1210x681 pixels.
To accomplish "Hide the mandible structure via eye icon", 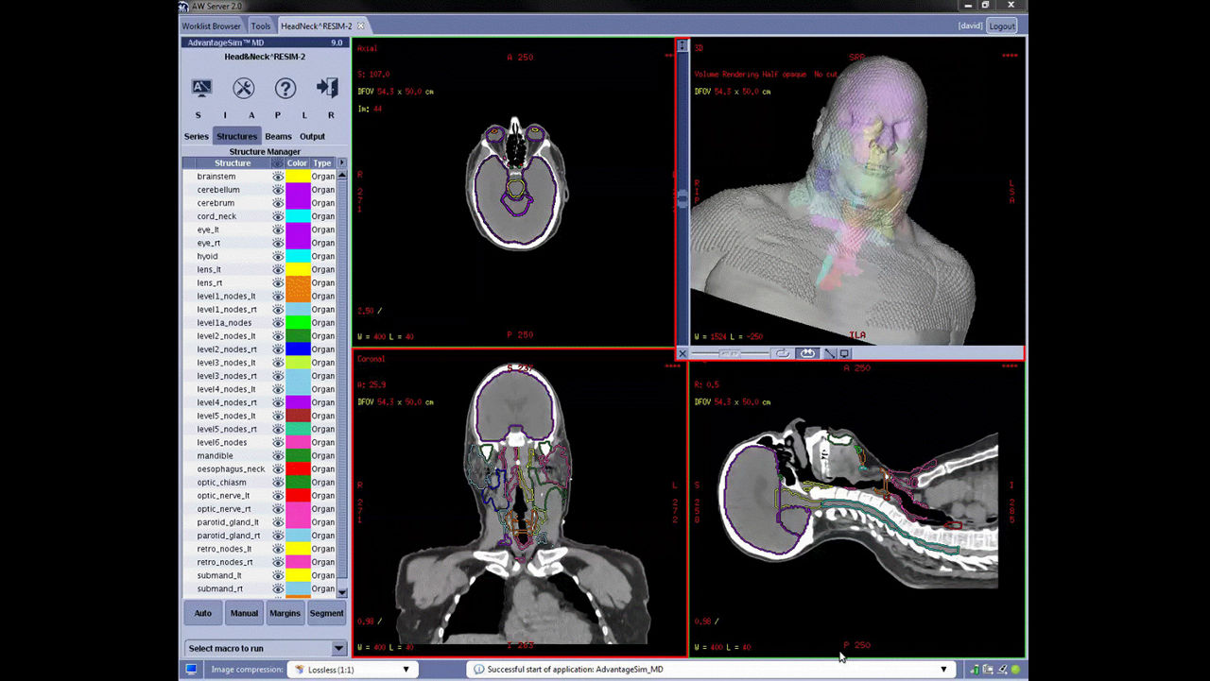I will point(278,456).
